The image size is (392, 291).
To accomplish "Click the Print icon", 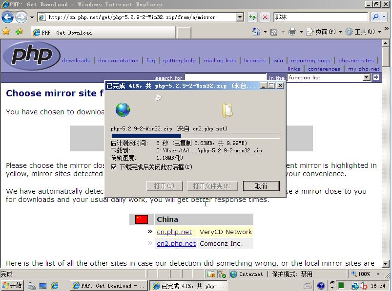I will (292, 32).
